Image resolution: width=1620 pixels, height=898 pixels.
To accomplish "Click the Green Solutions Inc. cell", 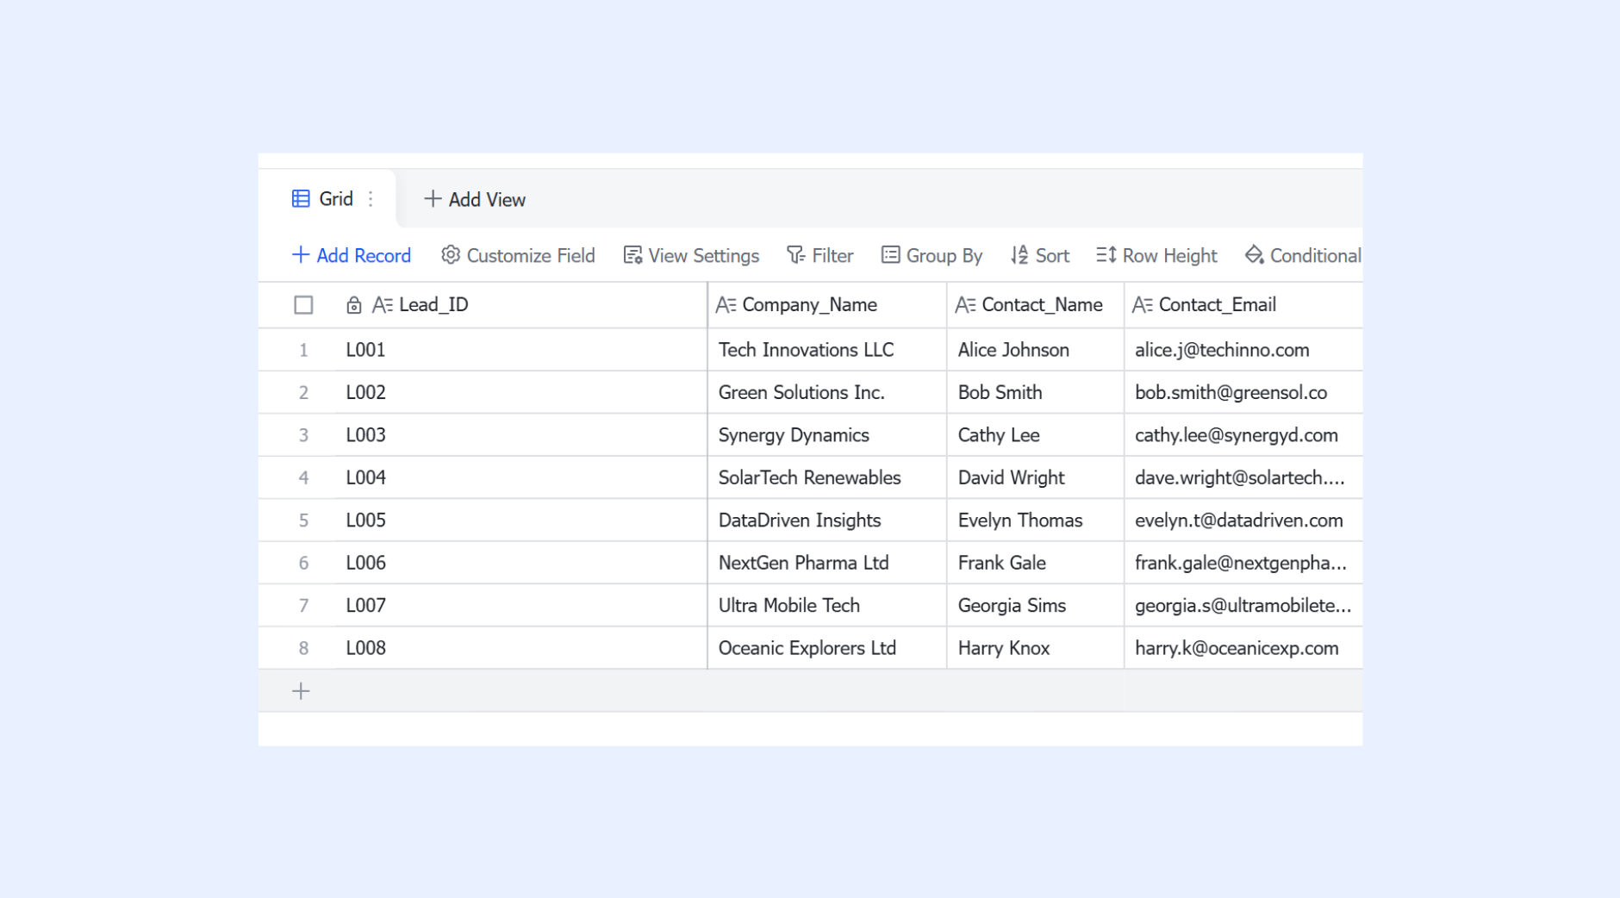I will pyautogui.click(x=827, y=392).
